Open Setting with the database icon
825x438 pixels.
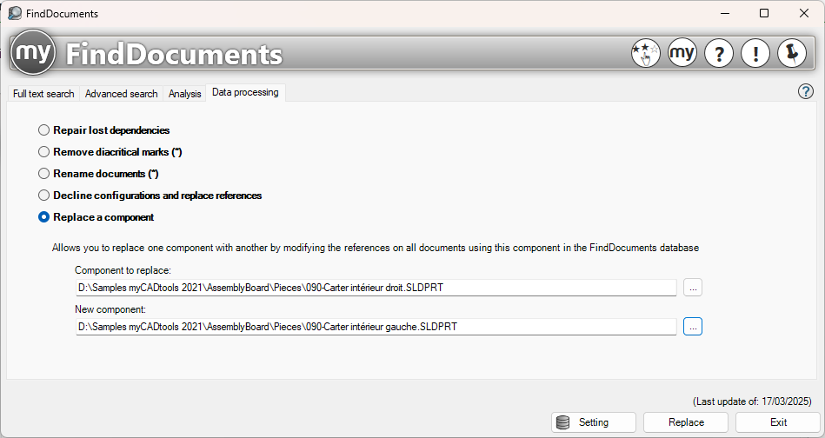click(595, 422)
